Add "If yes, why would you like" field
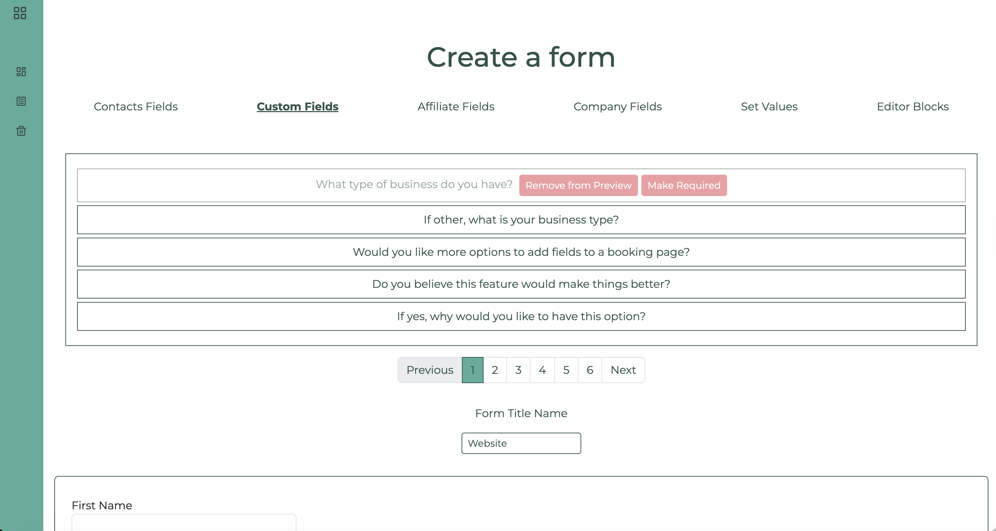996x531 pixels. pos(521,316)
